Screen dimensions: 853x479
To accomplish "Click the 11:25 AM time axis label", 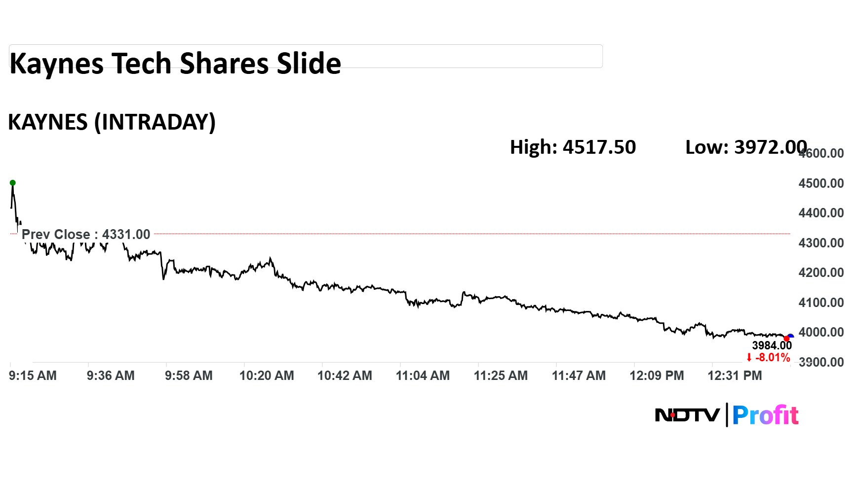I will click(x=501, y=376).
